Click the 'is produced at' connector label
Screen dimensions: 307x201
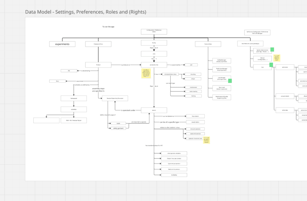125,65
